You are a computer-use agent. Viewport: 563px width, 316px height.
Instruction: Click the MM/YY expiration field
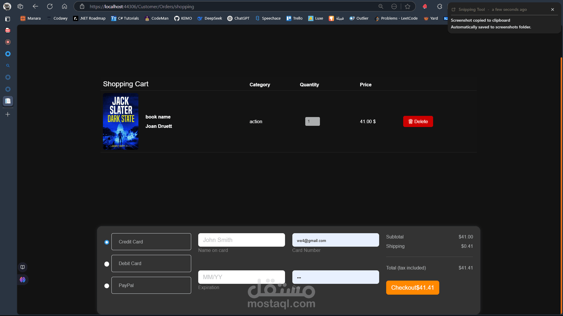tap(241, 277)
